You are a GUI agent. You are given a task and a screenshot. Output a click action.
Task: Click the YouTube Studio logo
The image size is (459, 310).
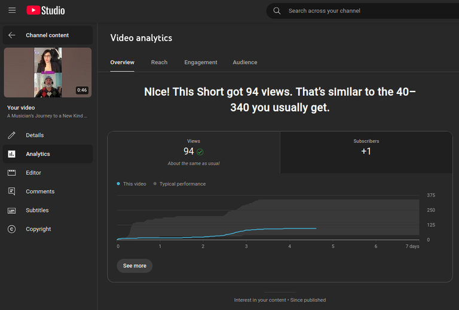tap(45, 11)
